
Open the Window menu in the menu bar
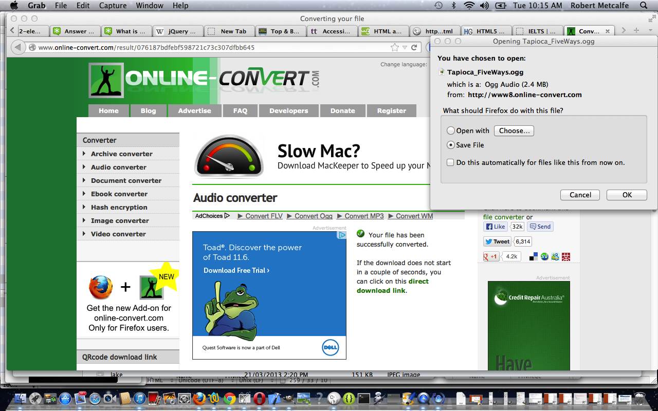150,6
